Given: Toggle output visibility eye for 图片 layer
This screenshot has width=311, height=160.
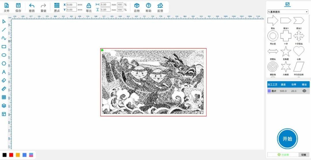Looking at the screenshot, I should 304,91.
